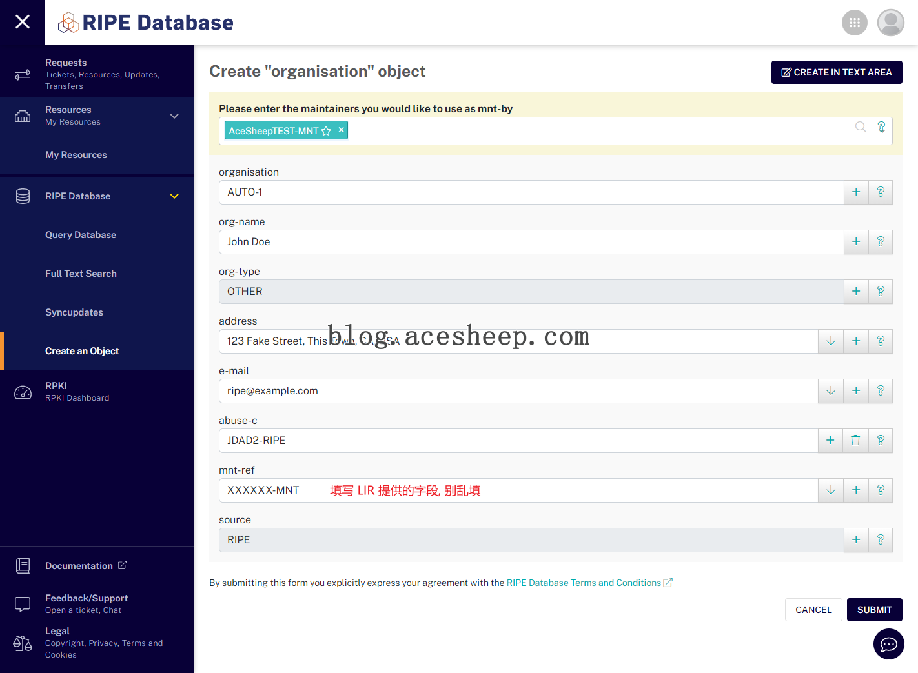Open My Resources sidebar item
The height and width of the screenshot is (673, 918).
click(76, 155)
